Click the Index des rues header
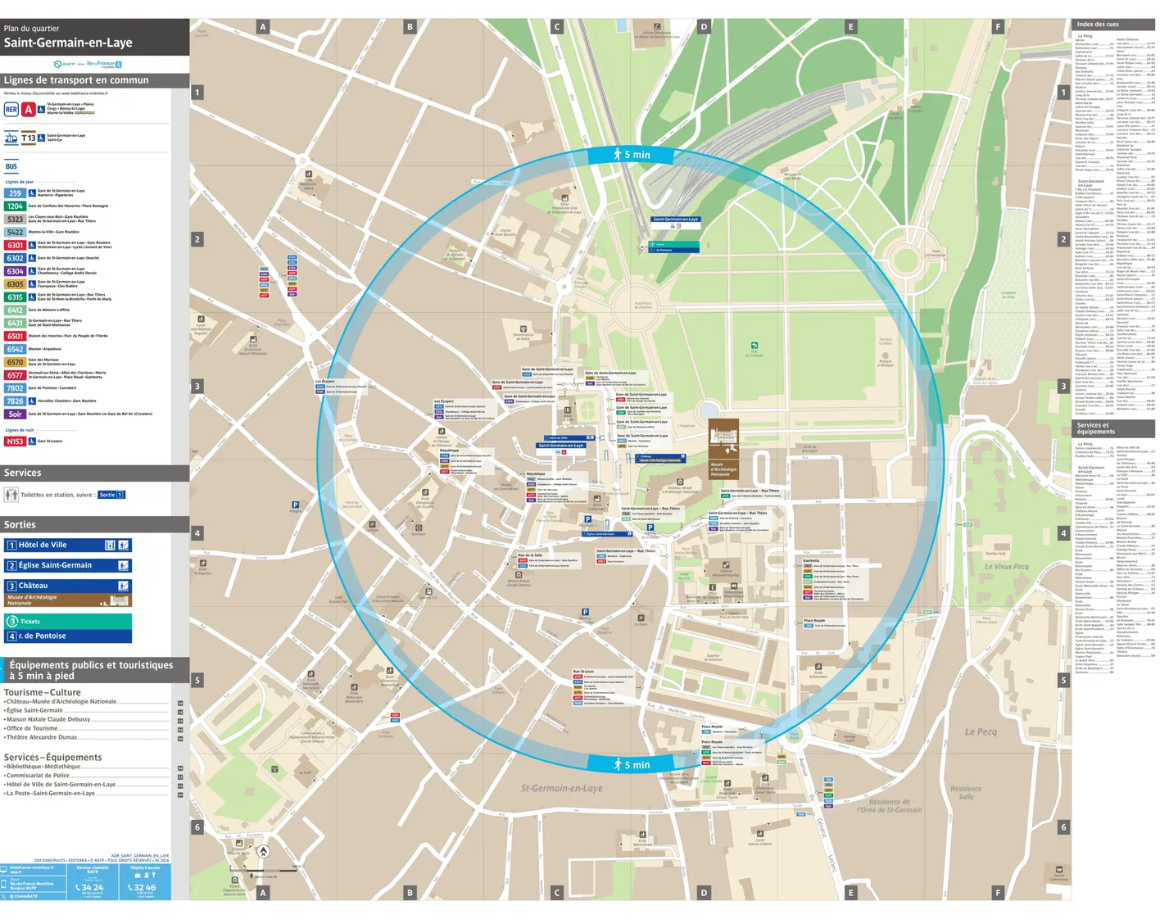Image resolution: width=1160 pixels, height=919 pixels. (1113, 25)
